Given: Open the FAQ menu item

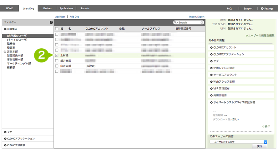Looking at the screenshot, I should pyautogui.click(x=229, y=8).
